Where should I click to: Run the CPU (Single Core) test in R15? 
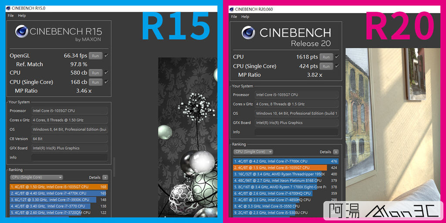click(x=95, y=82)
